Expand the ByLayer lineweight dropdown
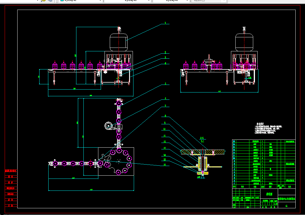 (x=171, y=1)
